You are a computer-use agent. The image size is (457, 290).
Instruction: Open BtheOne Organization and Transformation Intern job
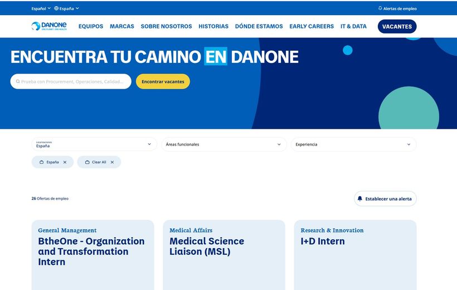point(91,251)
